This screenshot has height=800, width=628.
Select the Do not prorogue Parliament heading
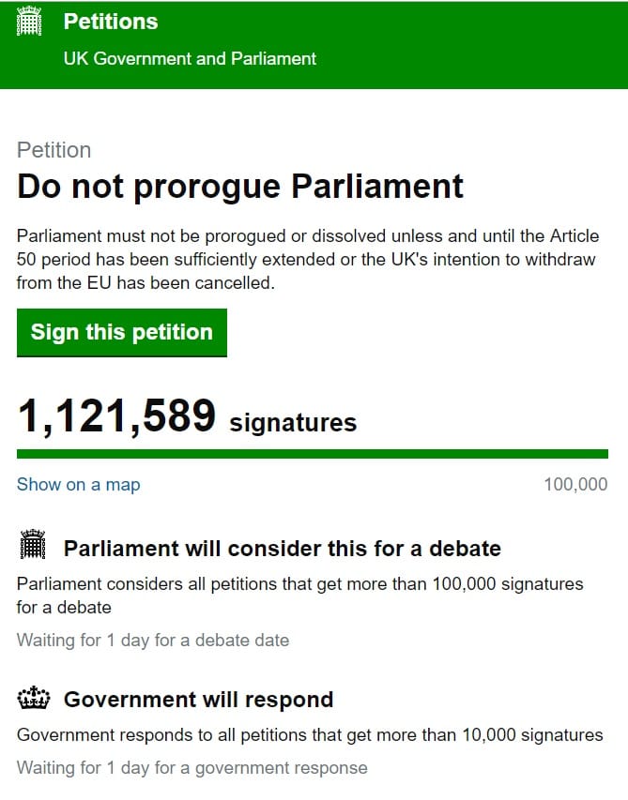(x=240, y=187)
